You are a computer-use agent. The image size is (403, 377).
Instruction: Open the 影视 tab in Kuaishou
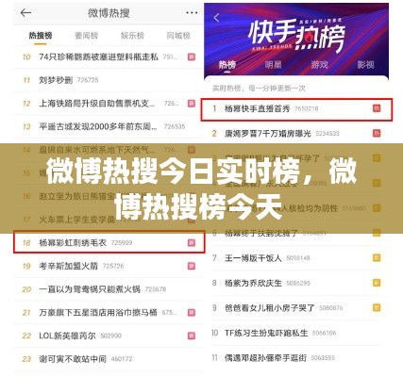click(365, 65)
